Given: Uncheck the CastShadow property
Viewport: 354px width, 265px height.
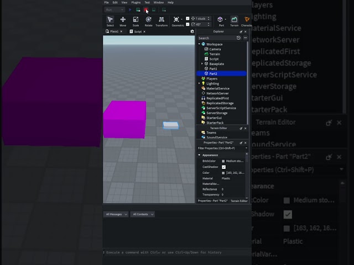Looking at the screenshot, I should (223, 167).
